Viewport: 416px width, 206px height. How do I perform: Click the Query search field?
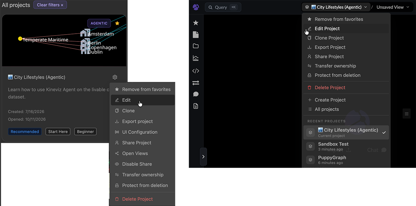223,7
